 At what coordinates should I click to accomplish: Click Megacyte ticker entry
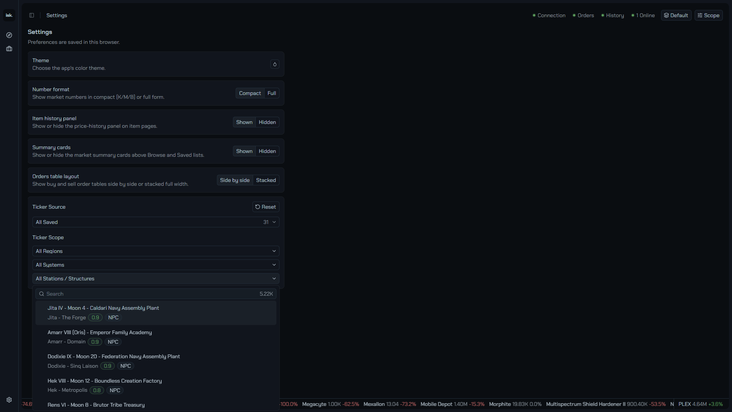pos(331,404)
